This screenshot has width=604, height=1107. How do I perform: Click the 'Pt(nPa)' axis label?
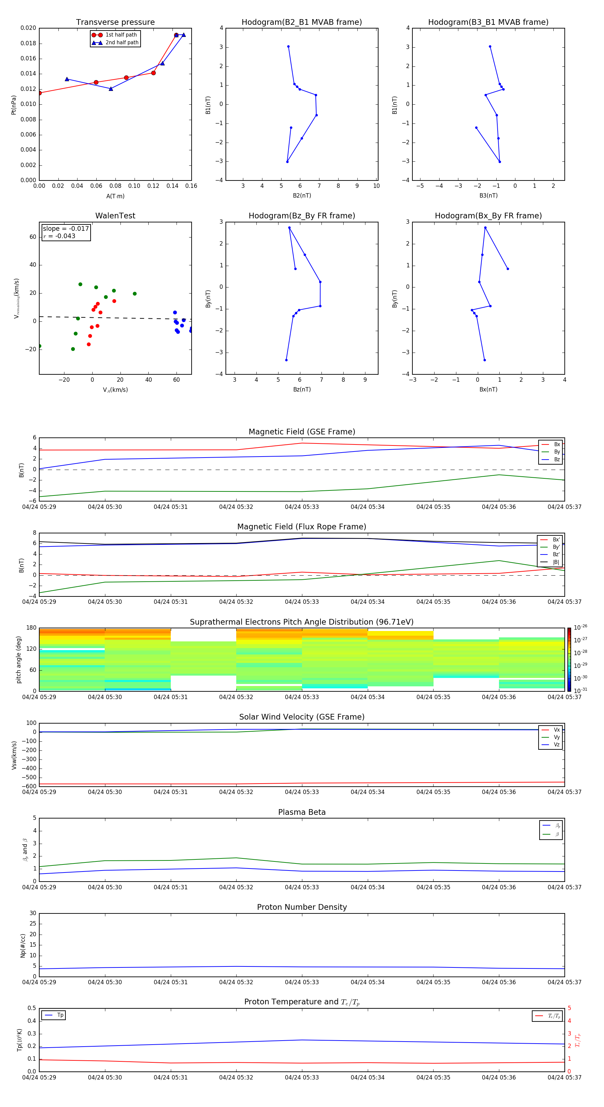[14, 104]
